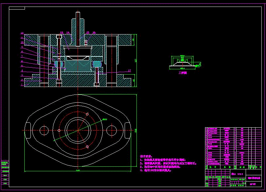Select part balloon number 13
The height and width of the screenshot is (192, 266).
tap(62, 32)
